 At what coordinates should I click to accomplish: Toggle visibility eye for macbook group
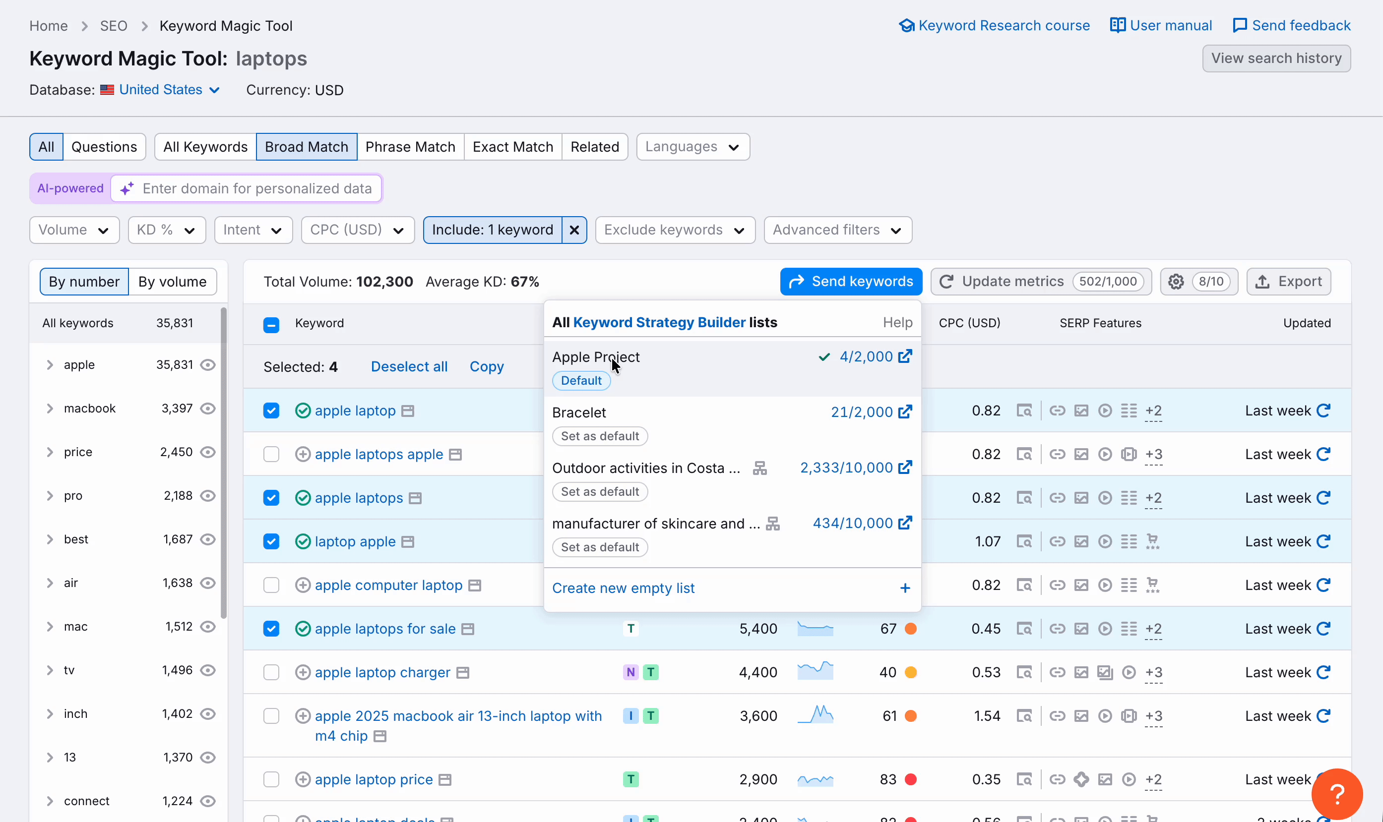(x=208, y=408)
